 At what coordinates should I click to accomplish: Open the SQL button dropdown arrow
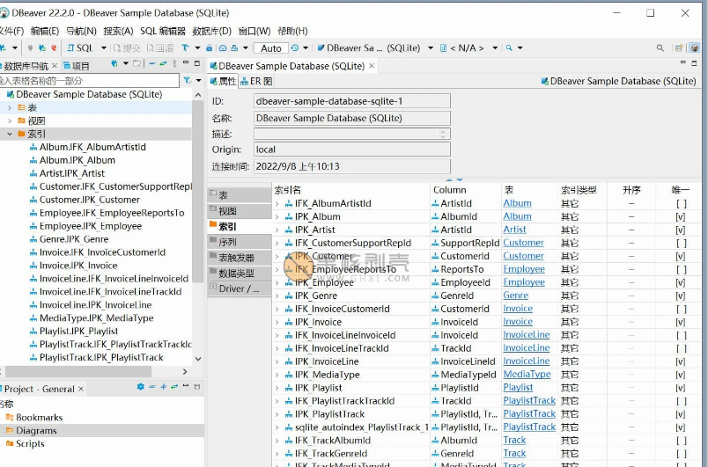click(103, 47)
